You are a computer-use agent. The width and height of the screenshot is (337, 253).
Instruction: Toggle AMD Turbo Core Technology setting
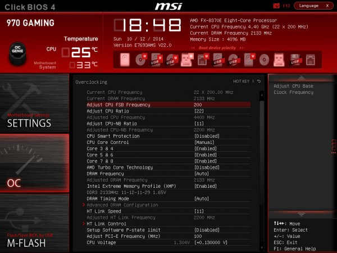pos(206,167)
